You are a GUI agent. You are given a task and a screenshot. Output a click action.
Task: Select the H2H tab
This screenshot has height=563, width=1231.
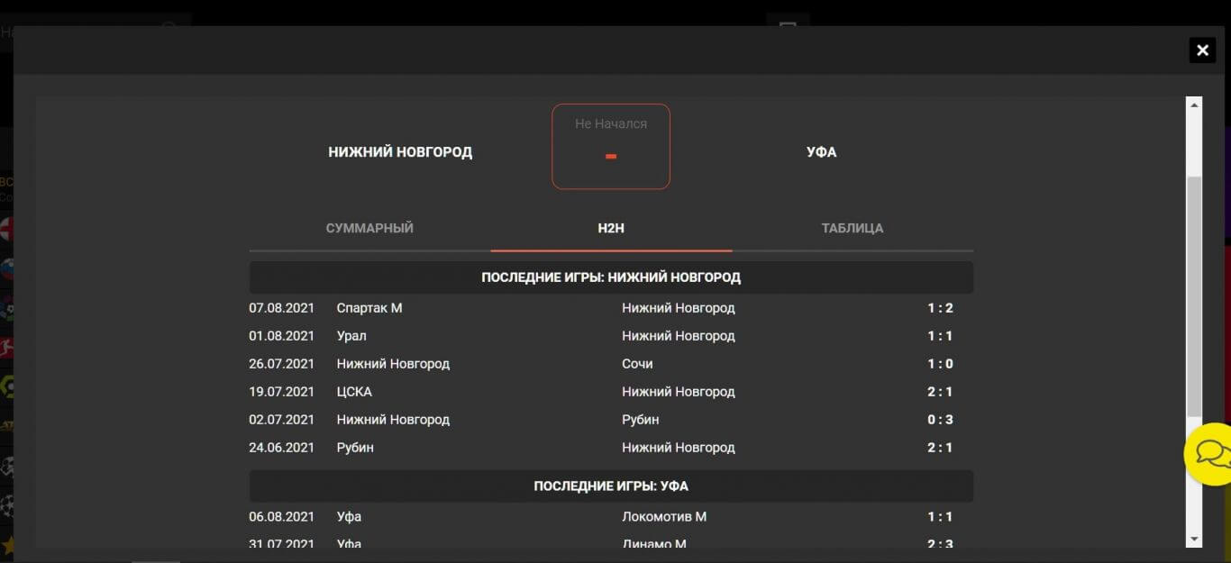[x=611, y=228]
